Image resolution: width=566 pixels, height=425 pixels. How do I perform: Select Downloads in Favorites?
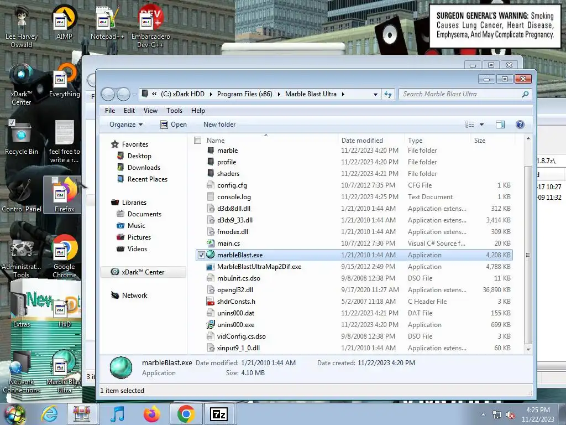click(144, 167)
